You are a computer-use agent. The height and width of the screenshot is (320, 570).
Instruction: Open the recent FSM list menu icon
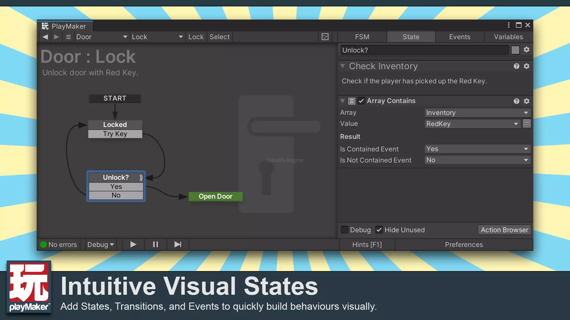(68, 37)
